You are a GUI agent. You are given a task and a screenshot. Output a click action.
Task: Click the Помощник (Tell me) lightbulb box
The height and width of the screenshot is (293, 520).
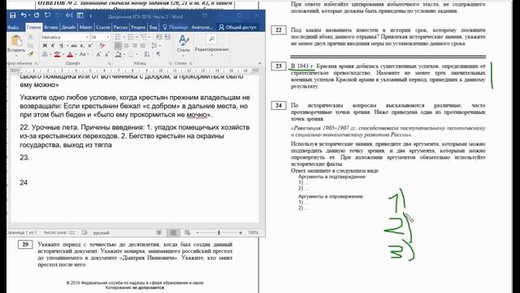175,27
